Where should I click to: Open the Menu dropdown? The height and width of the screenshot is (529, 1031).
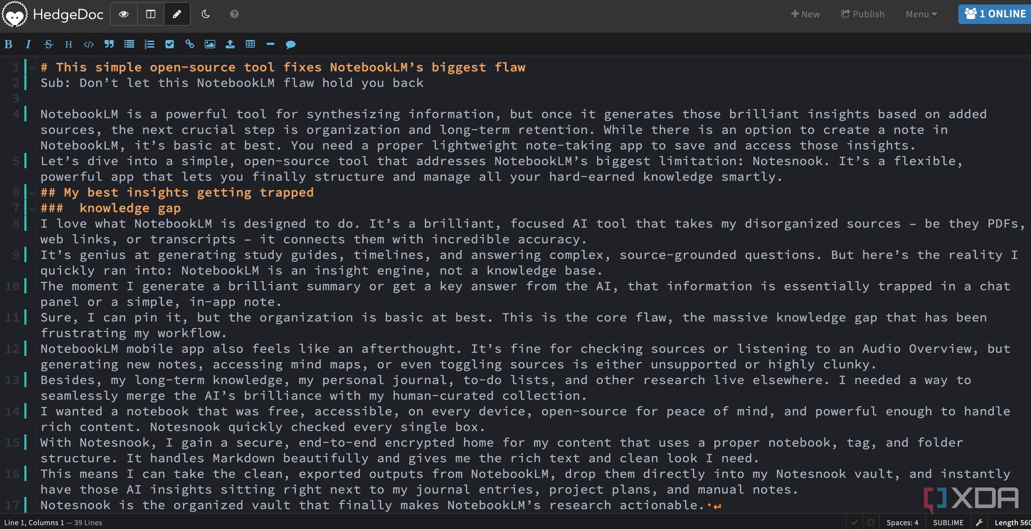[x=921, y=14]
